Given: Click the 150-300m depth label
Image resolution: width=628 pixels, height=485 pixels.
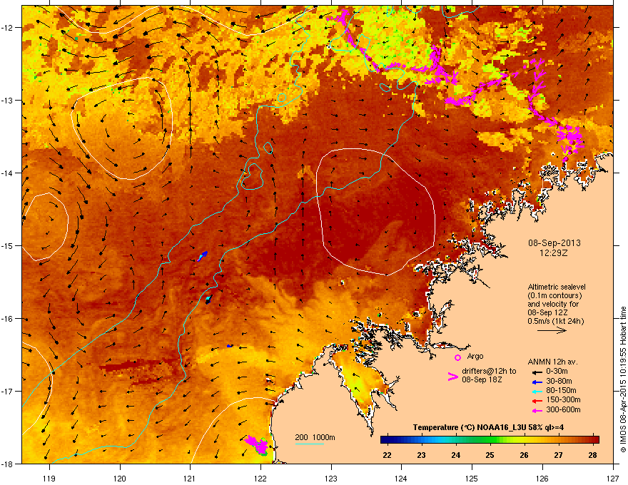Looking at the screenshot, I should (563, 399).
